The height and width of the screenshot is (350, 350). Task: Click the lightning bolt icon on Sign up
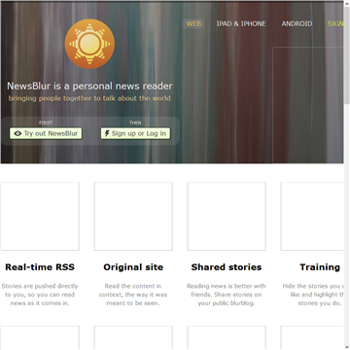tap(107, 133)
